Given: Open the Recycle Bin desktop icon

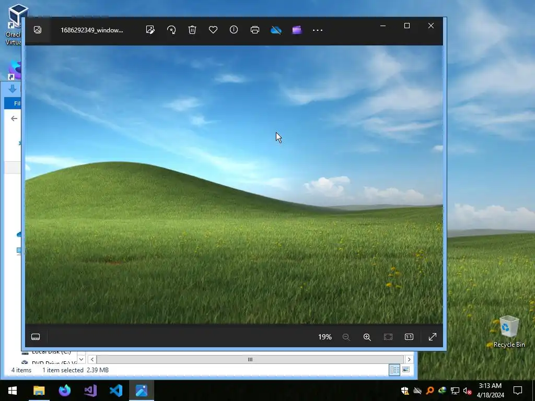Looking at the screenshot, I should point(509,332).
